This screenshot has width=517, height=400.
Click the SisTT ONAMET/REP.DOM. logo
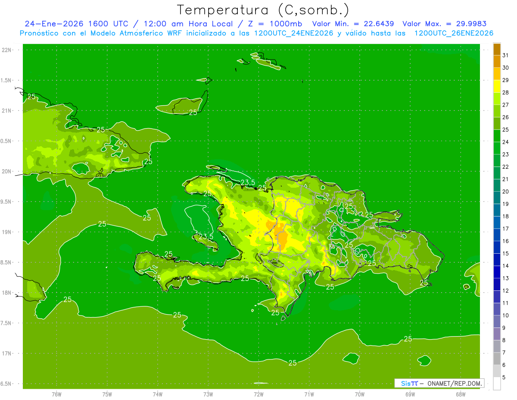click(x=439, y=383)
